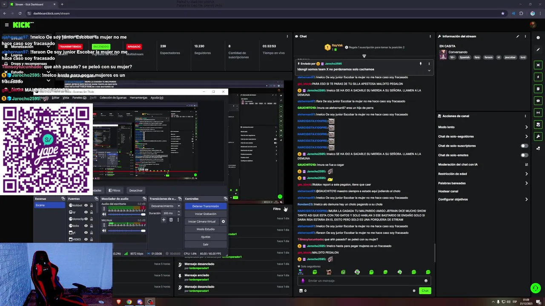Viewport: 545px width, 306px height.
Task: Click the green Chat send button
Action: [x=425, y=291]
